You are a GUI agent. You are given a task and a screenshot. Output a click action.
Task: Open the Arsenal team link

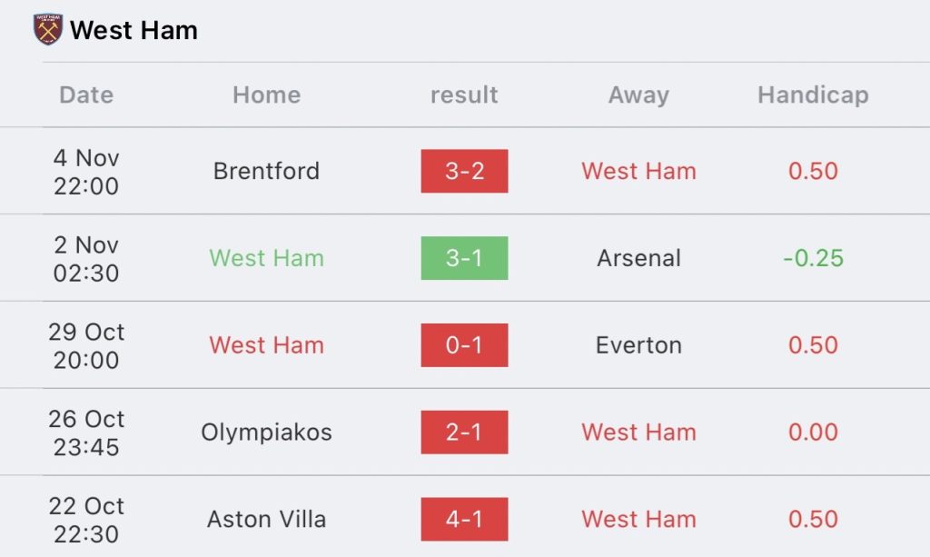(x=638, y=258)
